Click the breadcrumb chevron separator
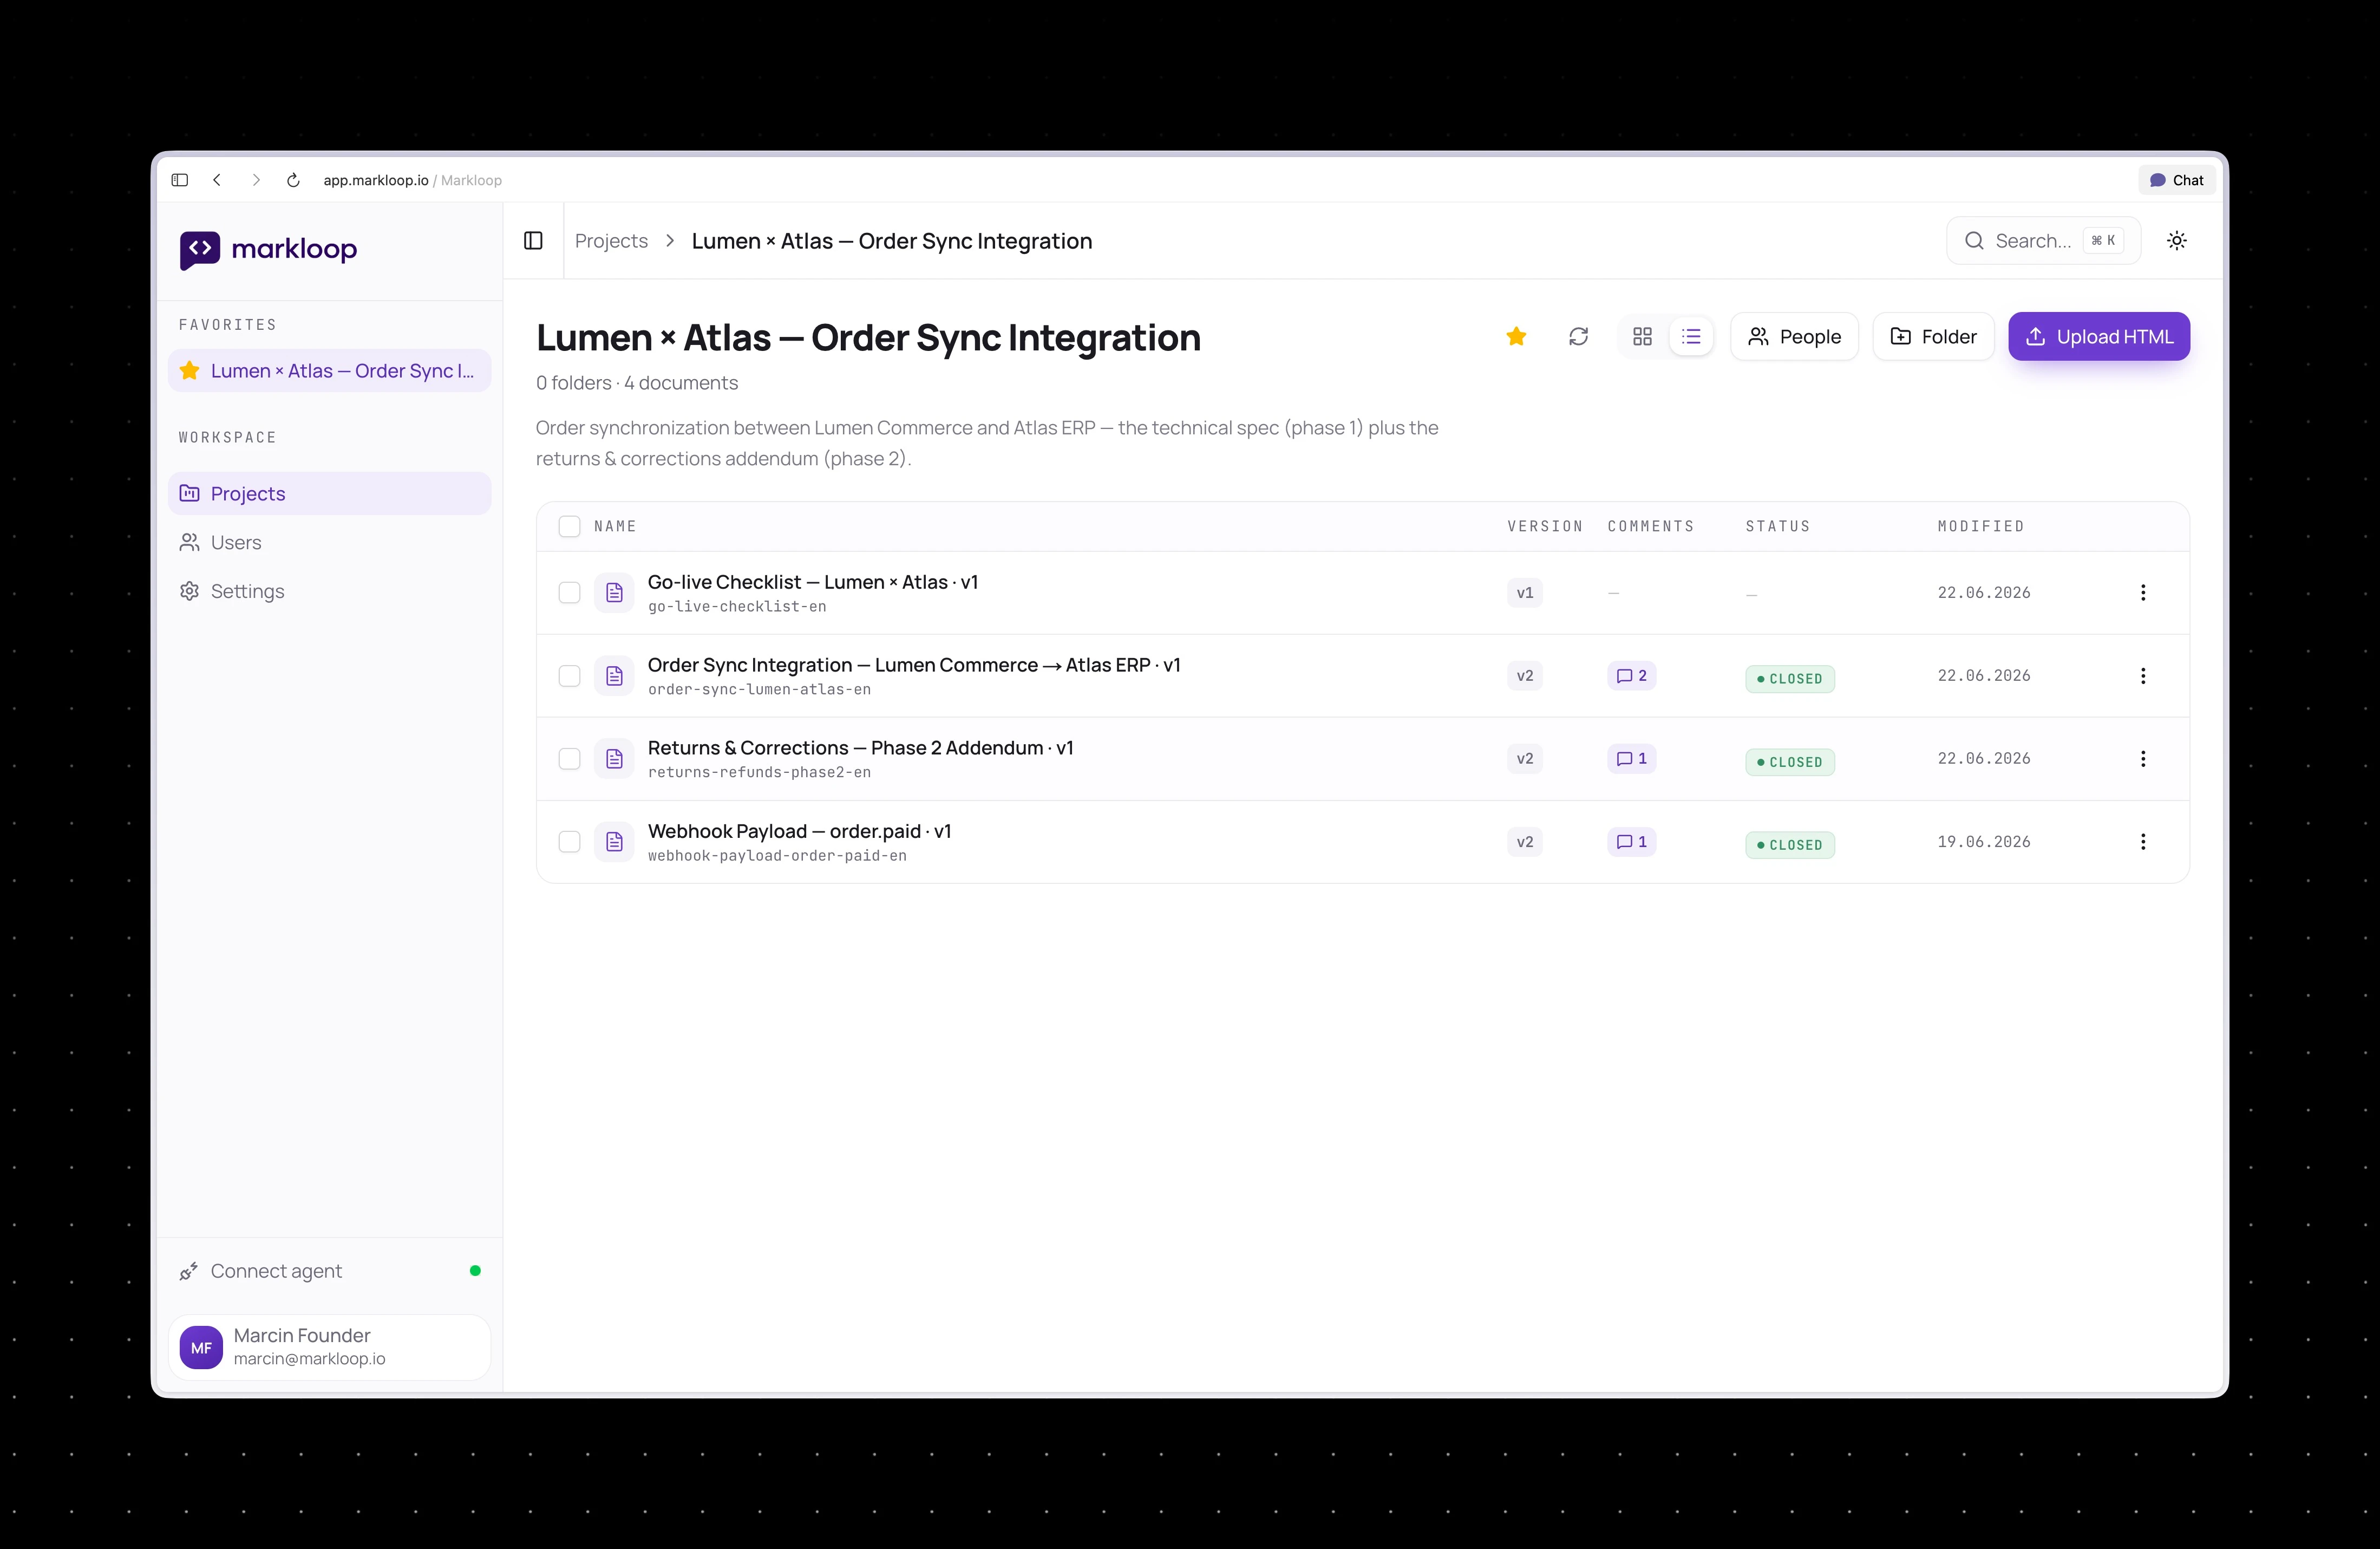This screenshot has width=2380, height=1549. (670, 241)
